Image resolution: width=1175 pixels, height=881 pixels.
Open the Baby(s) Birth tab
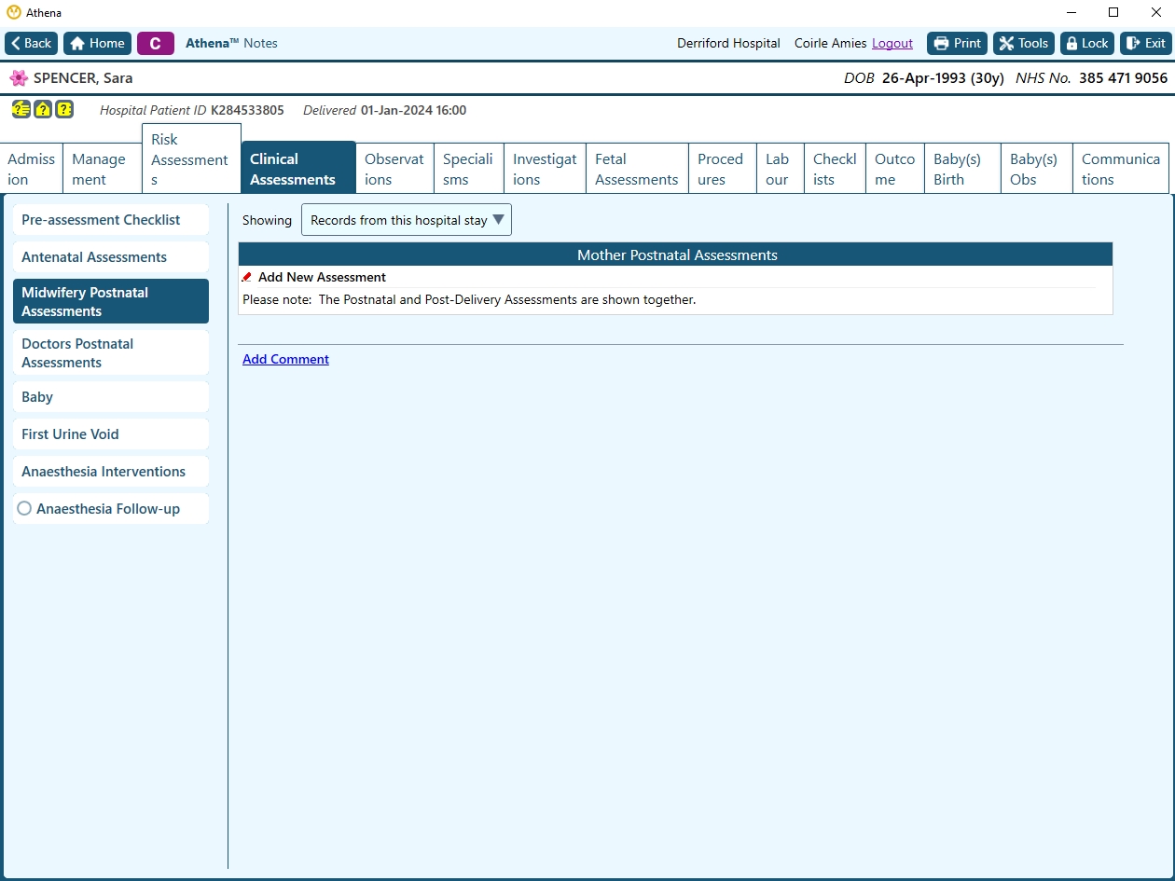pyautogui.click(x=962, y=169)
